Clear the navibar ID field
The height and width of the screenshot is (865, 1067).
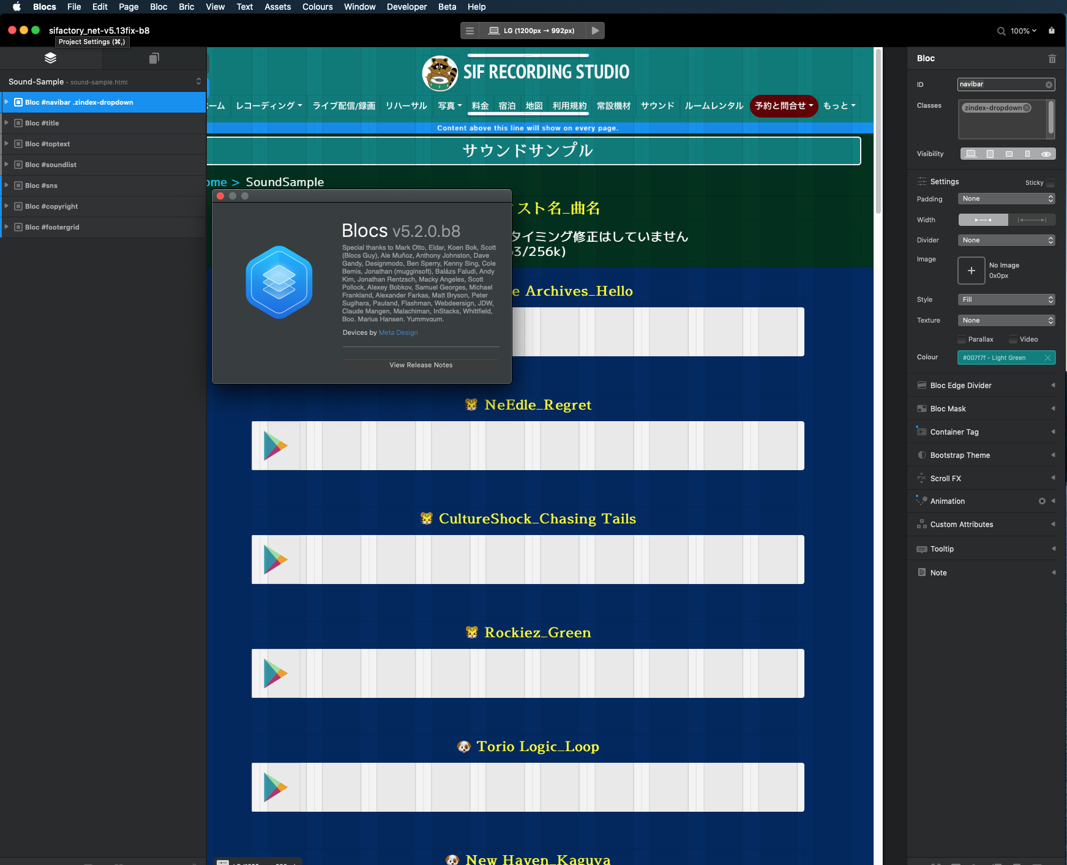coord(1049,84)
